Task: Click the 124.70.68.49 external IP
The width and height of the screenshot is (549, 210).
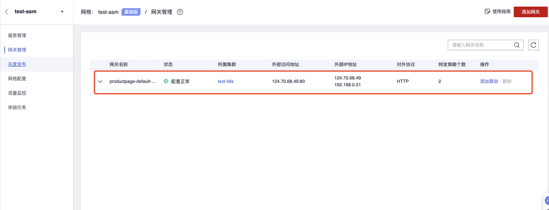Action: pyautogui.click(x=347, y=78)
